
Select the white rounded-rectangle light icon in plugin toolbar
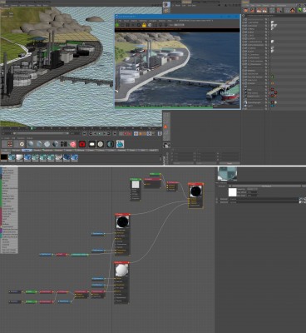click(91, 144)
